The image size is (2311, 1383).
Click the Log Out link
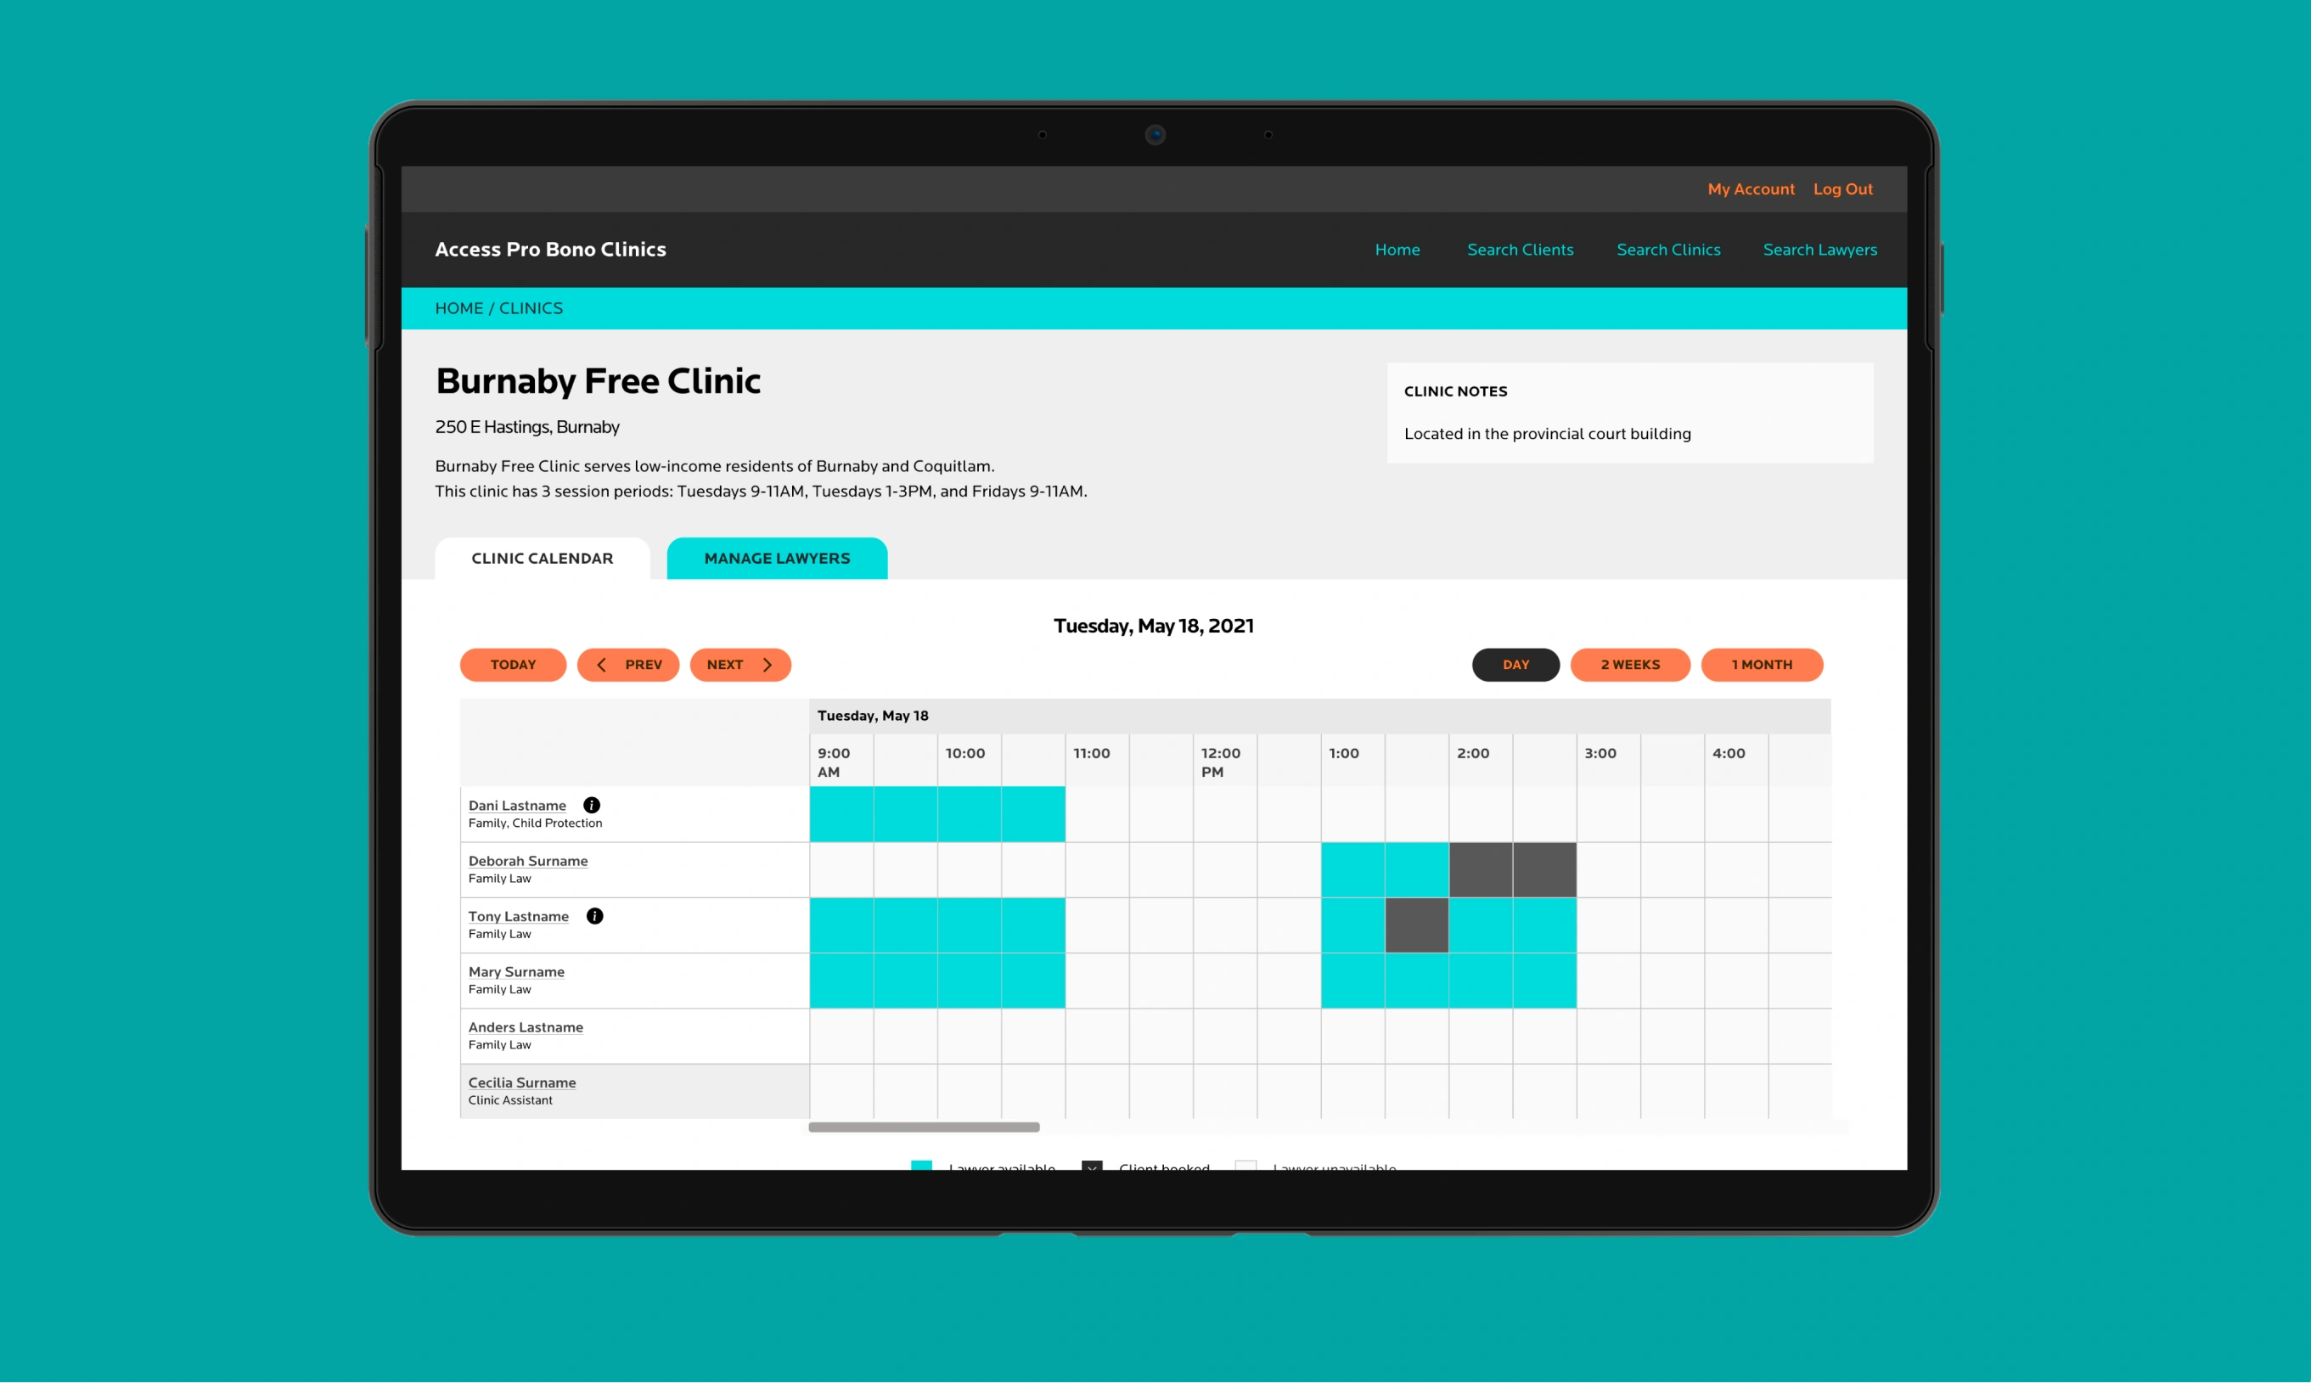1843,188
